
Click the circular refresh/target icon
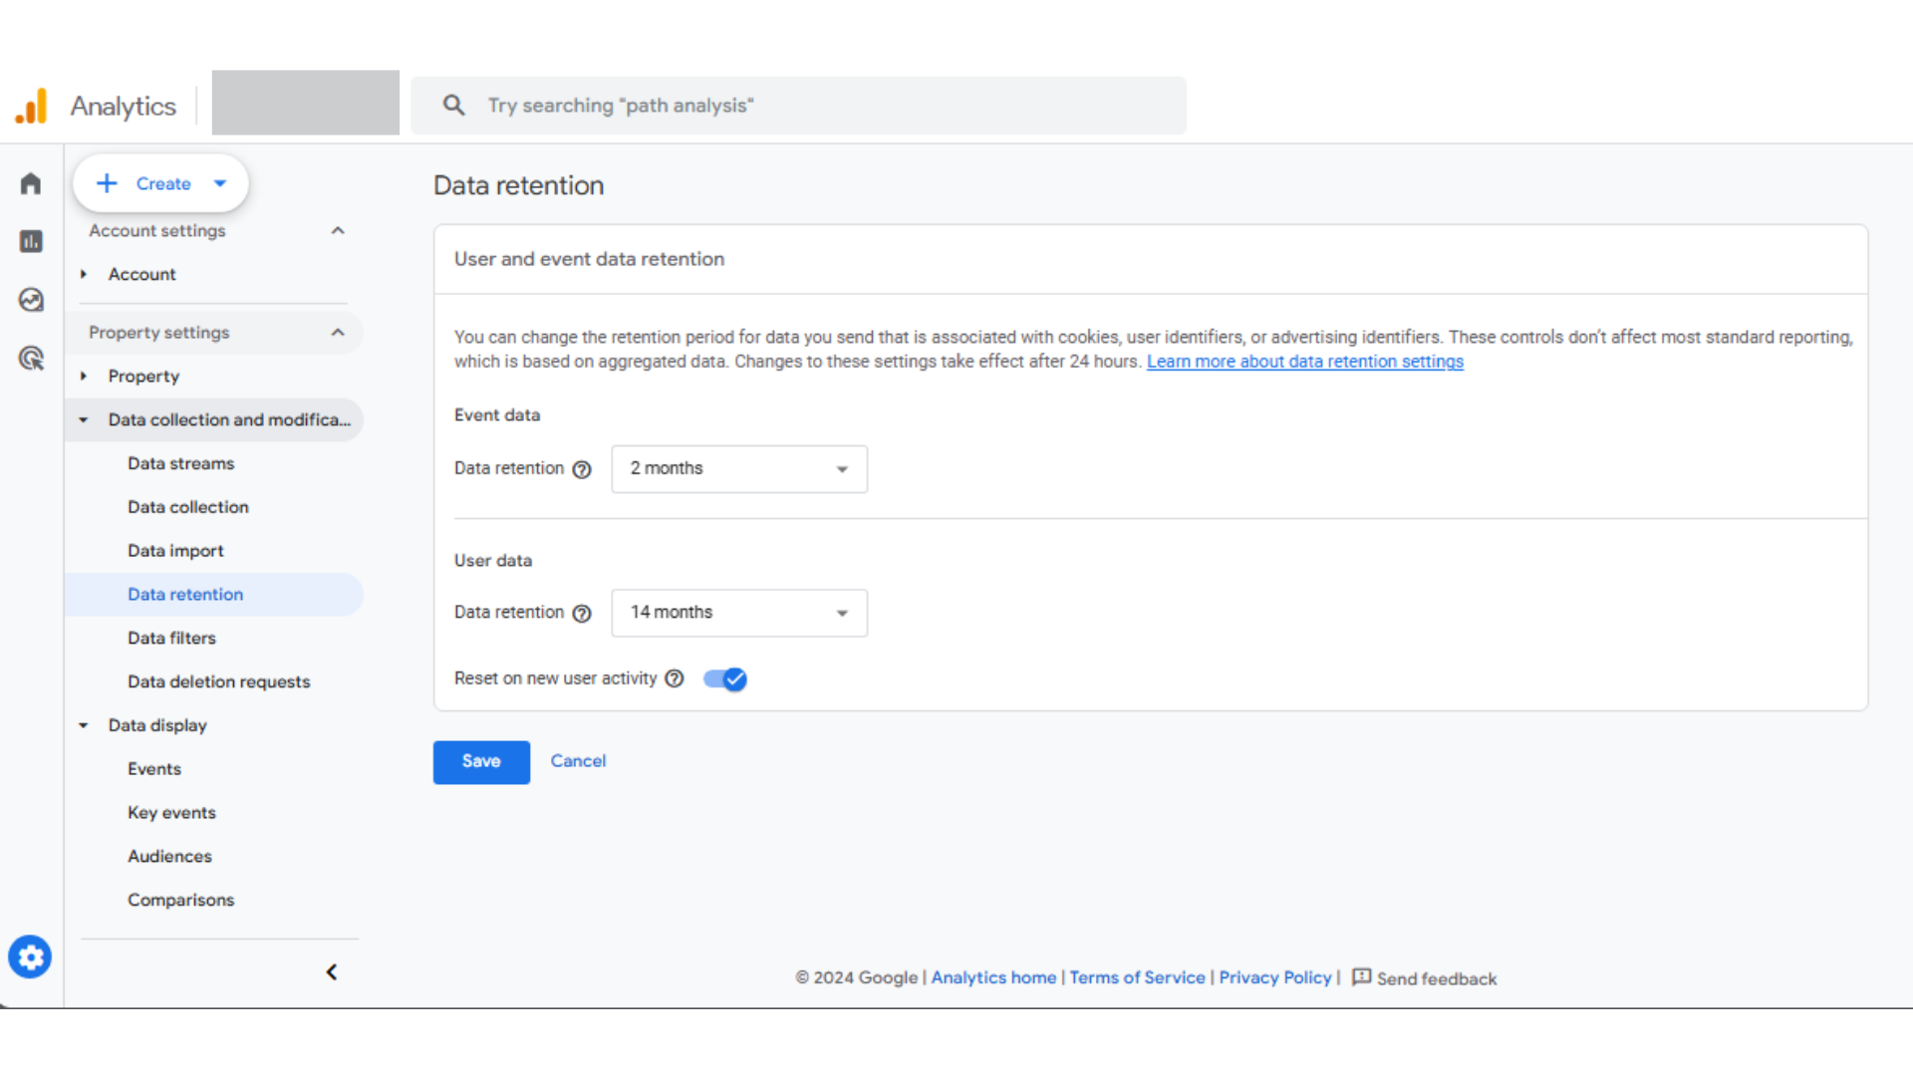click(32, 359)
